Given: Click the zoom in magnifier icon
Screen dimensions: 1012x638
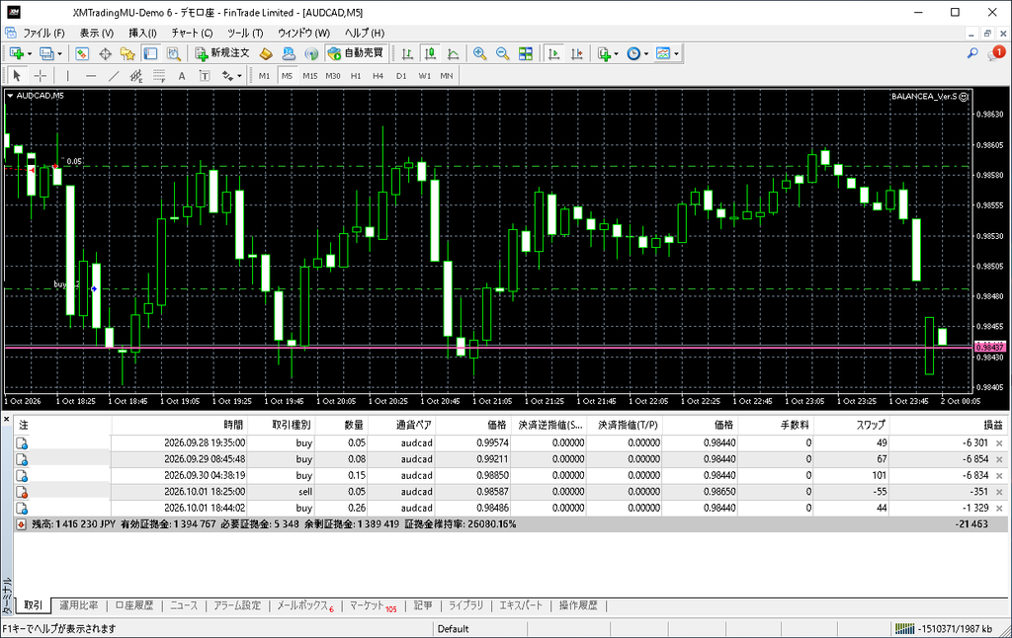Looking at the screenshot, I should pyautogui.click(x=479, y=53).
